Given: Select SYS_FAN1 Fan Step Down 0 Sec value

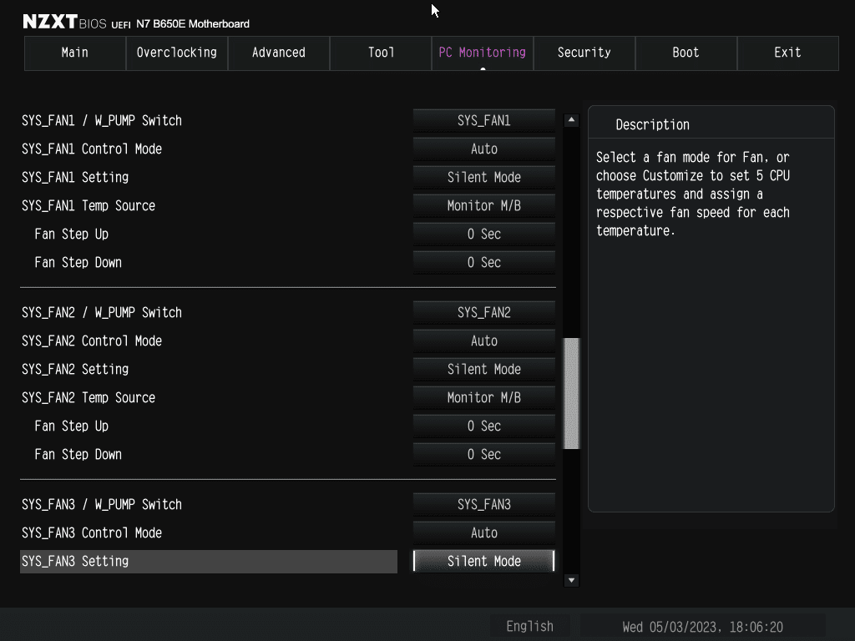Looking at the screenshot, I should [x=484, y=262].
